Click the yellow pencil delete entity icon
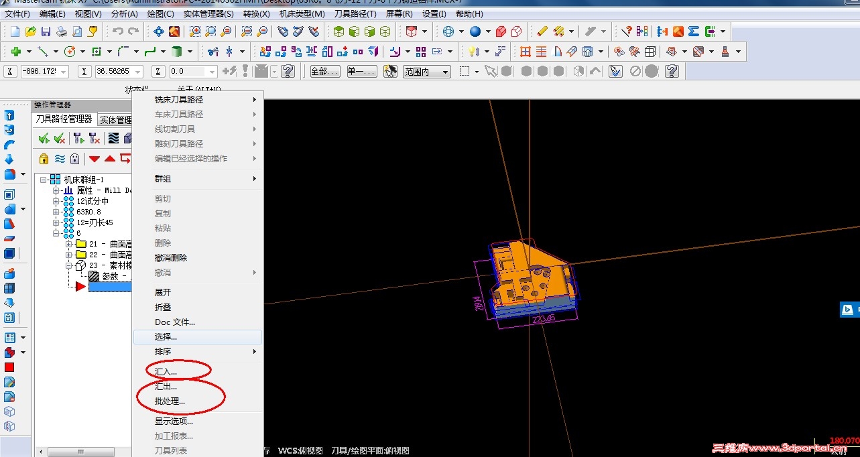The height and width of the screenshot is (457, 860). [x=542, y=31]
